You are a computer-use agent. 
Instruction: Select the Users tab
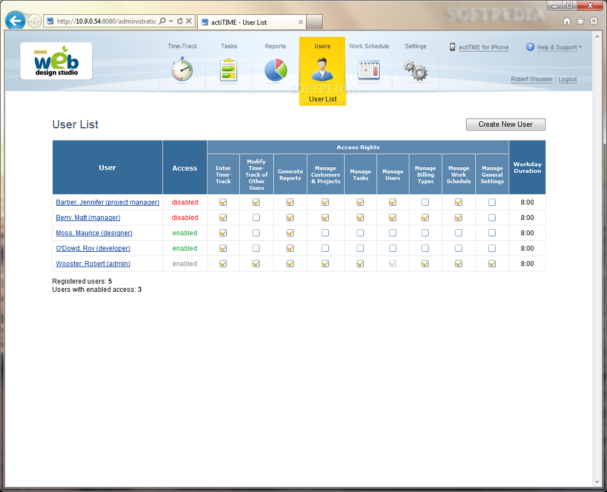[x=322, y=70]
